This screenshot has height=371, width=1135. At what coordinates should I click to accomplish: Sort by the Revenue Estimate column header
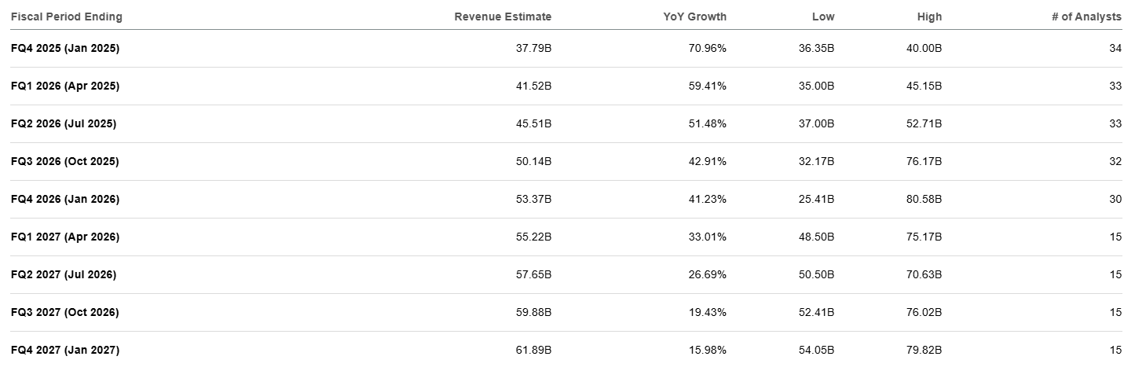pos(503,17)
